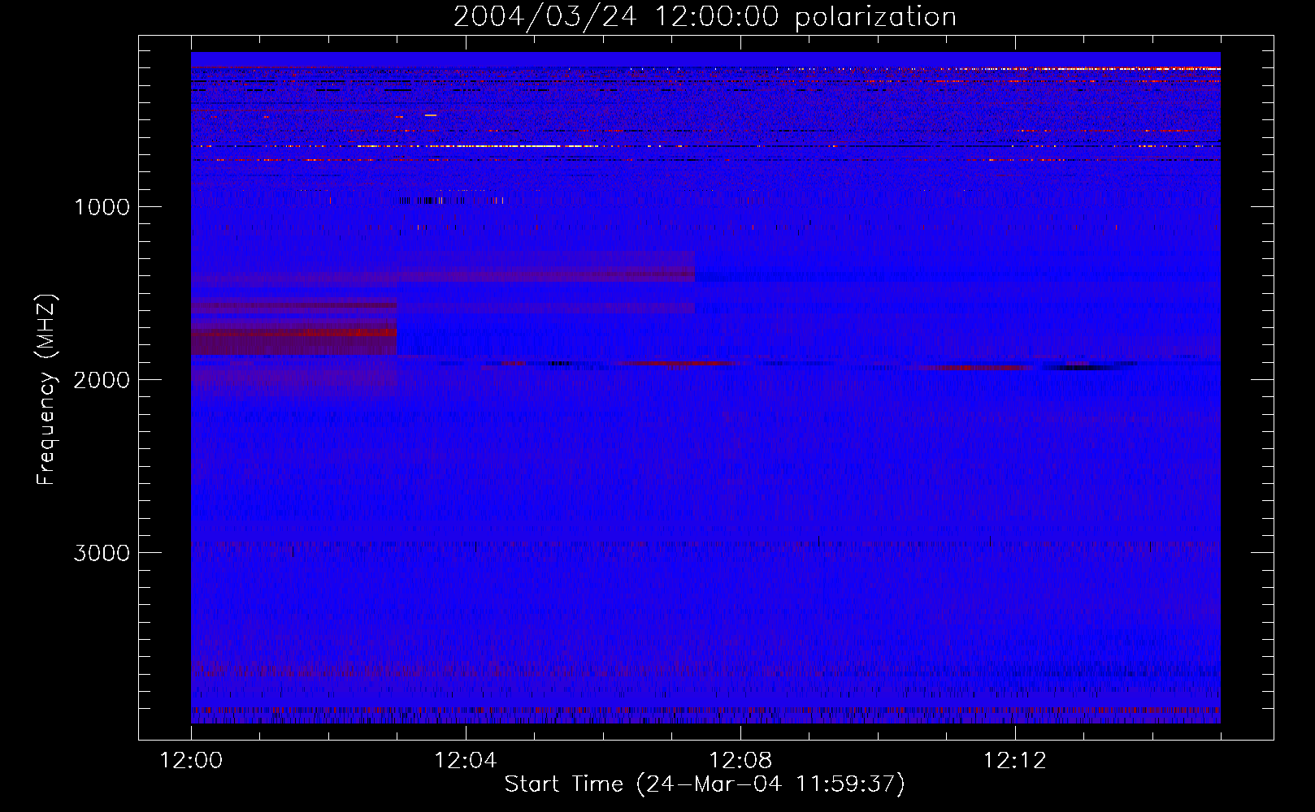Click the "12:12" time tick label
The height and width of the screenshot is (812, 1315).
1015,761
